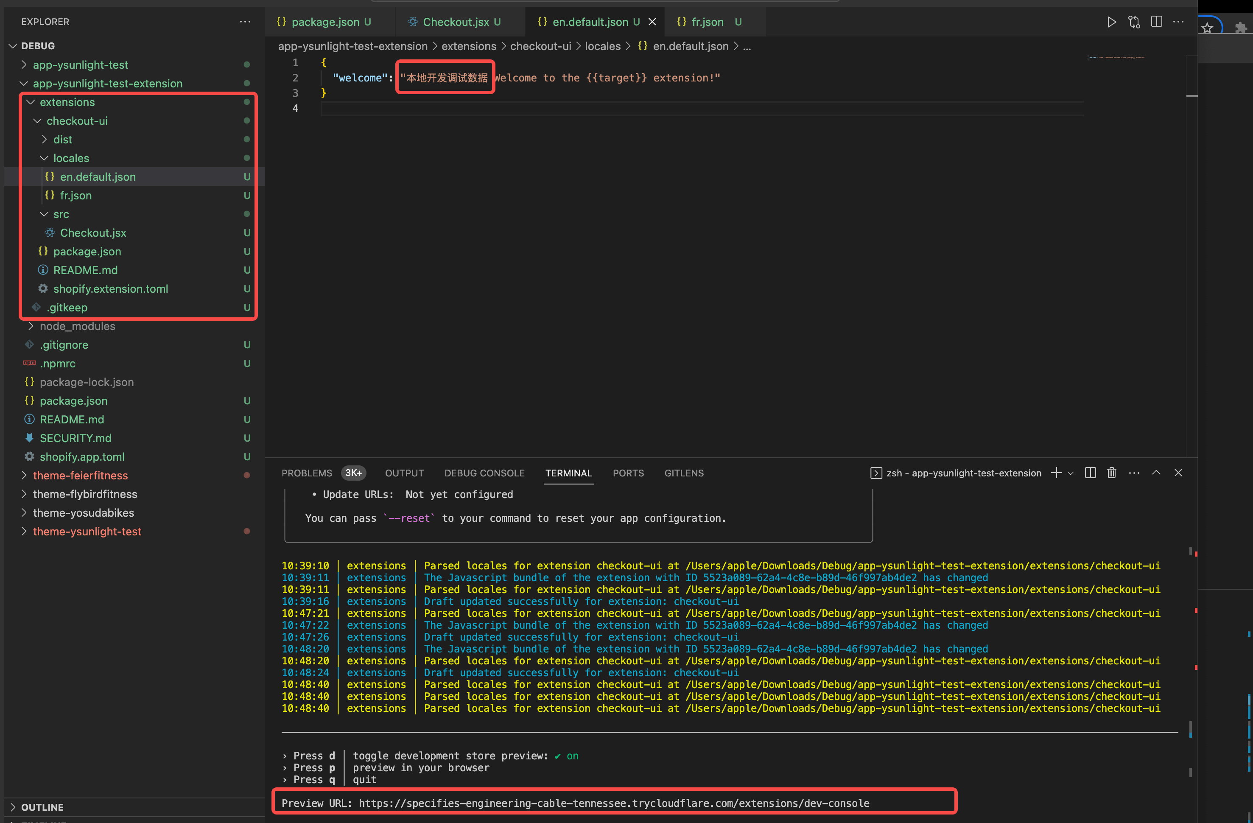1253x823 pixels.
Task: Open the source control changes icon
Action: coord(1133,22)
